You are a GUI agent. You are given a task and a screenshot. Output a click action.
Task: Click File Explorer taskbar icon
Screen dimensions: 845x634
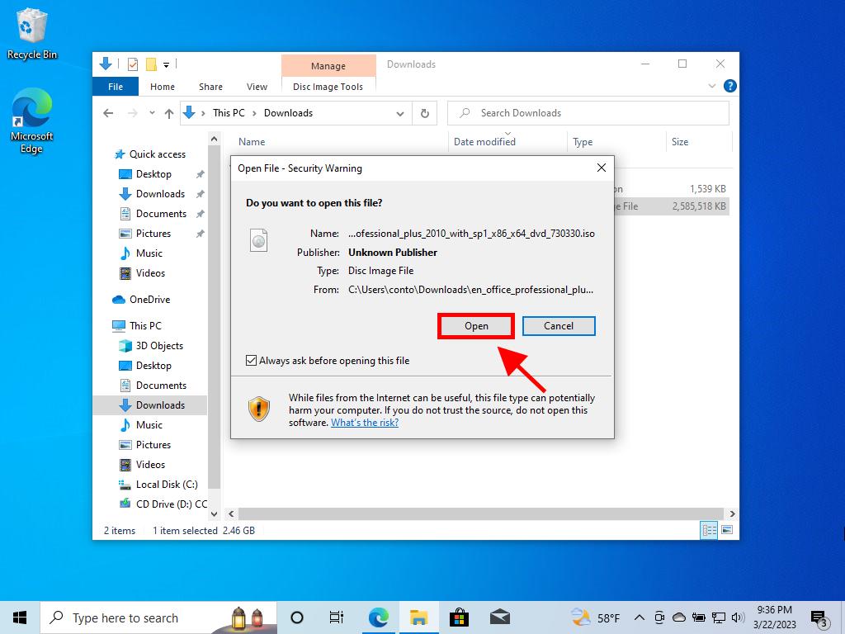(418, 617)
